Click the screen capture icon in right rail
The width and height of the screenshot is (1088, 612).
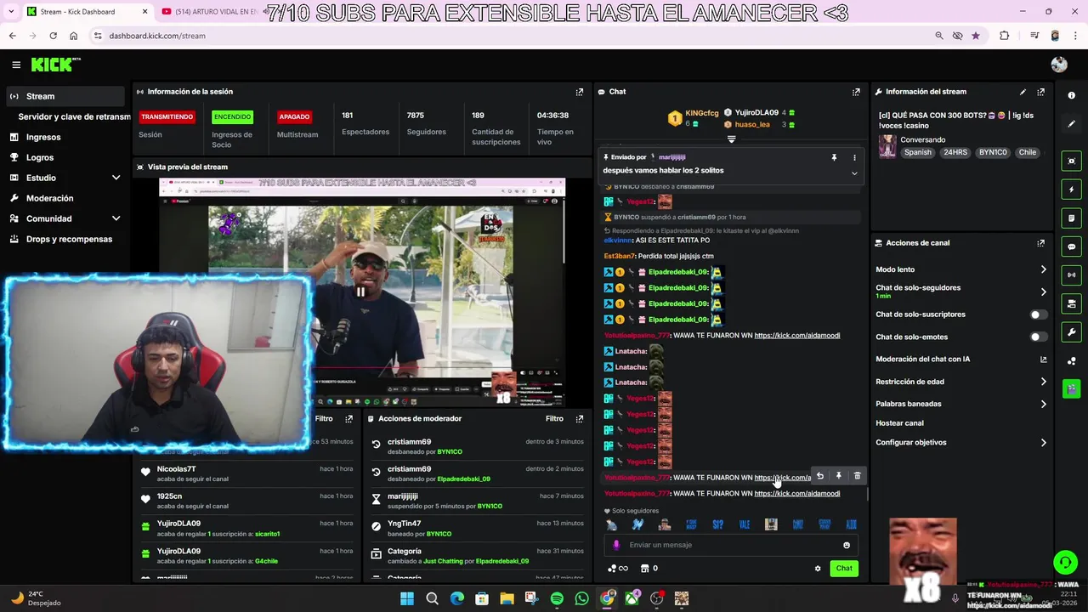[1072, 161]
